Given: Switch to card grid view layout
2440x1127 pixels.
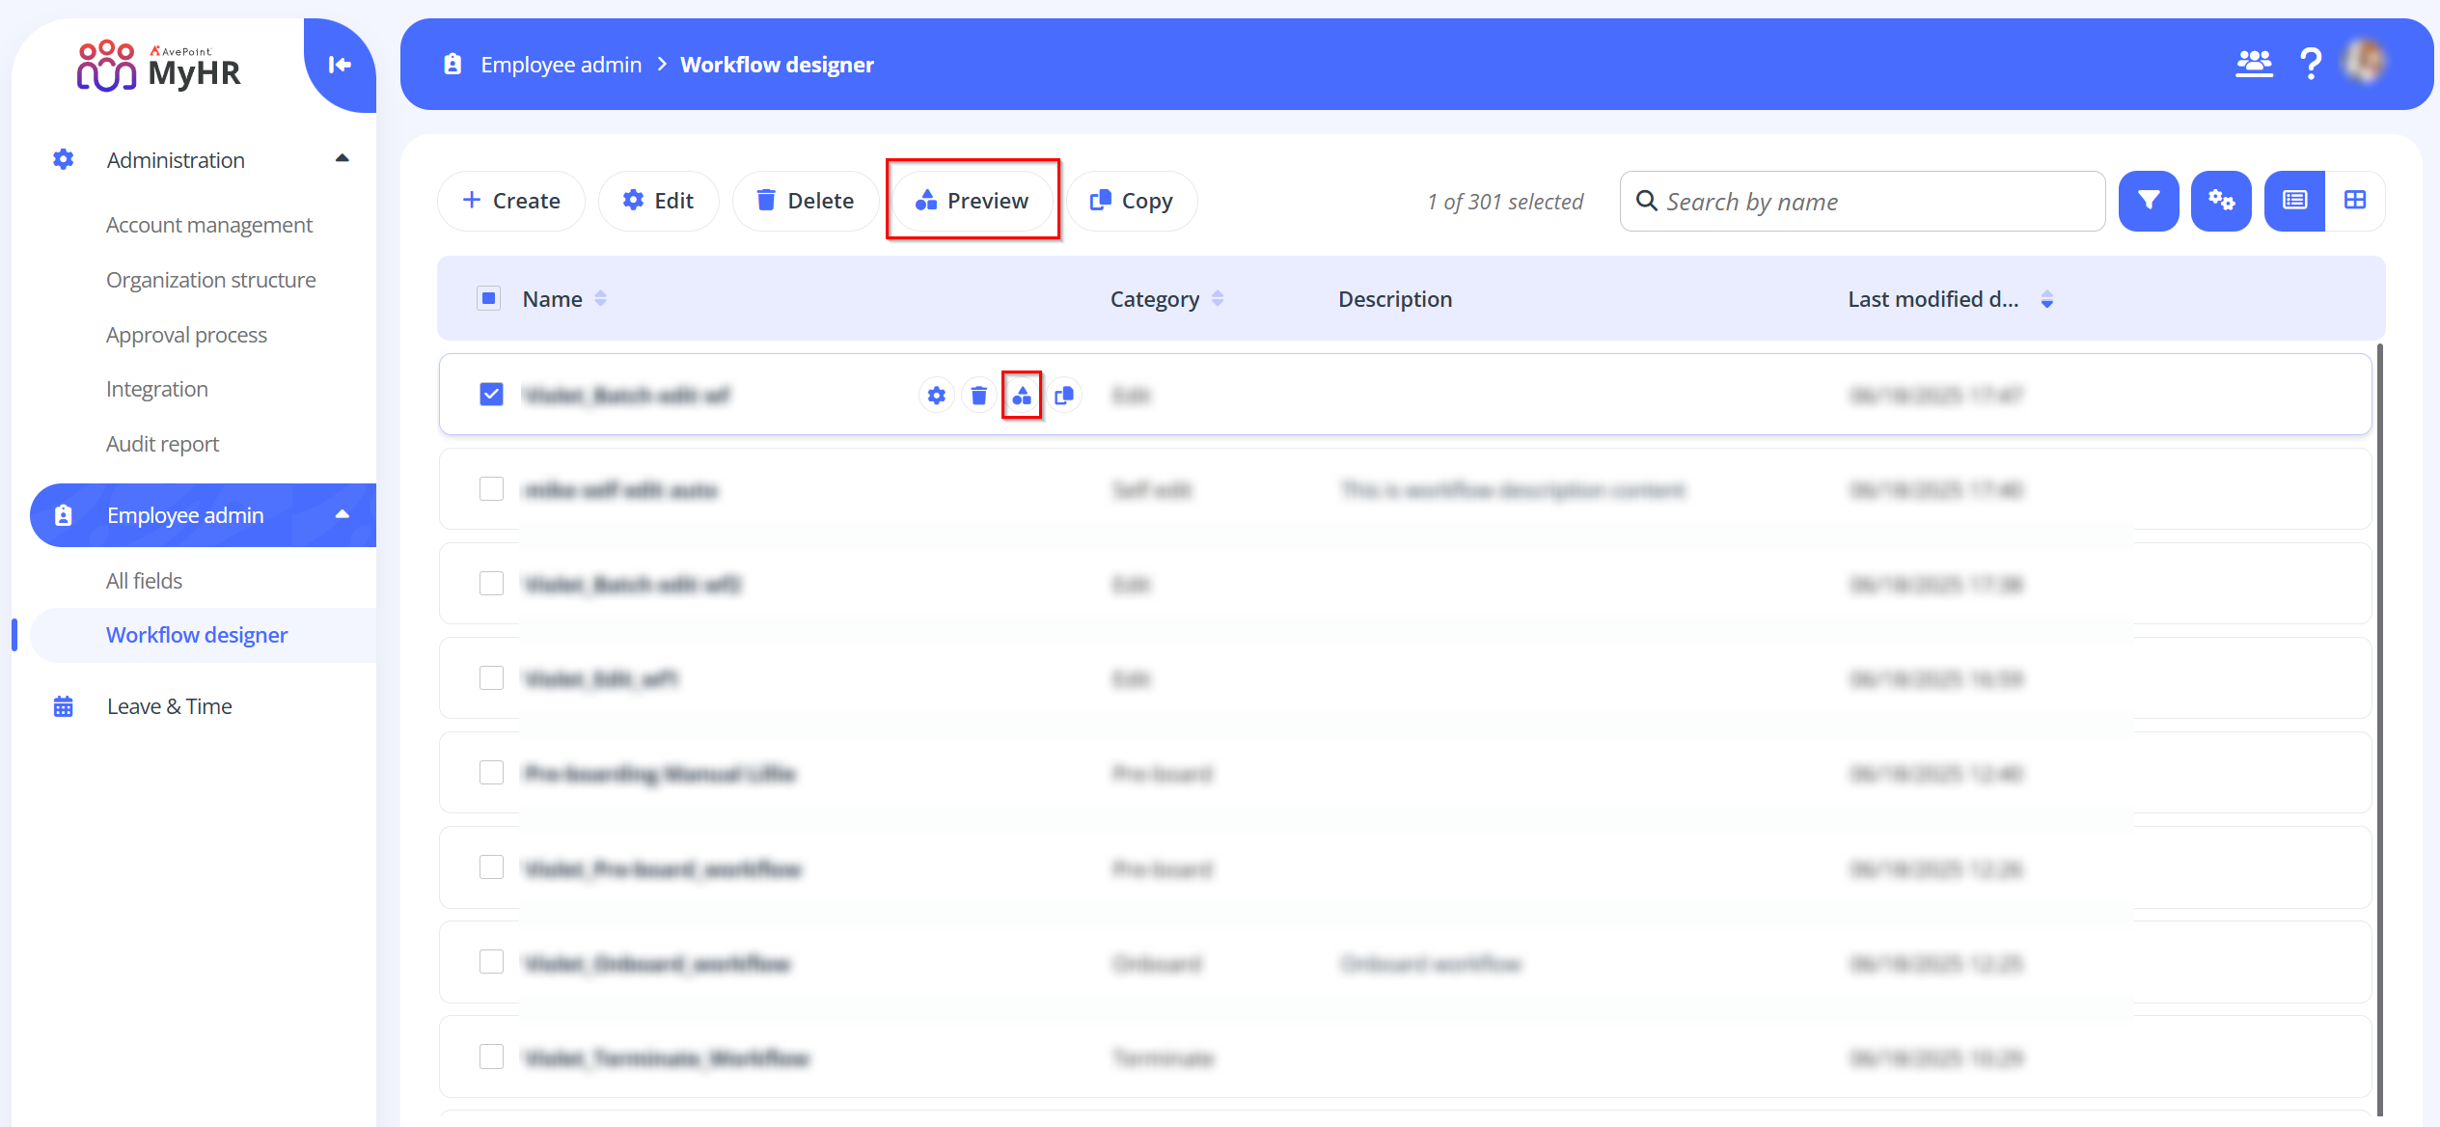Looking at the screenshot, I should (x=2355, y=201).
